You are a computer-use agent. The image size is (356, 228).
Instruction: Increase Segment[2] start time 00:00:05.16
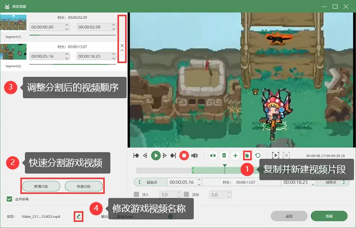pos(67,54)
